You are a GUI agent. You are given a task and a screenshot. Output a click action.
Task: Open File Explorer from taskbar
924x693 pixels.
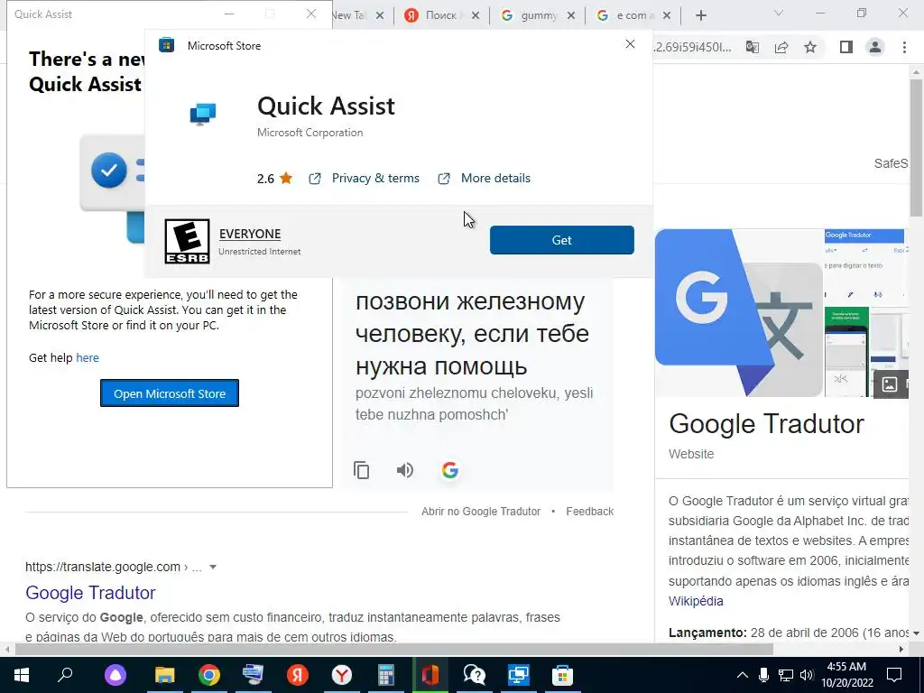click(x=165, y=675)
